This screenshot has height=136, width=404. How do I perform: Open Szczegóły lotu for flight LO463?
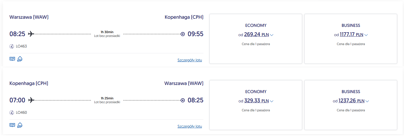(190, 60)
